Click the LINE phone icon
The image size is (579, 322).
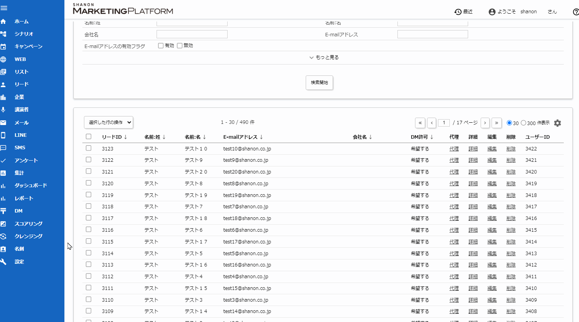[3, 135]
